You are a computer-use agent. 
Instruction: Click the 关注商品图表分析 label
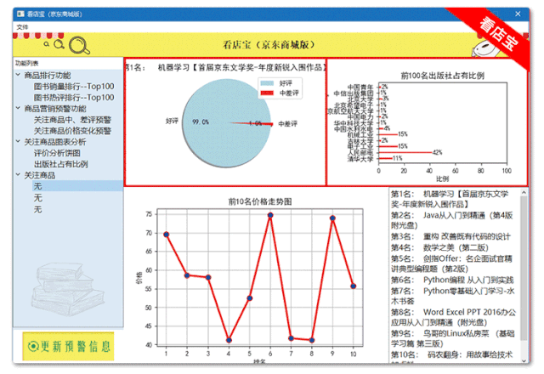pyautogui.click(x=54, y=142)
